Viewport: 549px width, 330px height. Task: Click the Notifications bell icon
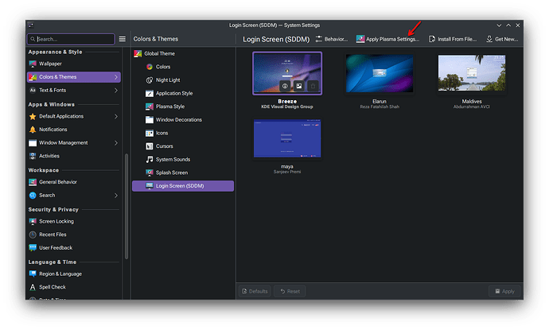point(33,130)
